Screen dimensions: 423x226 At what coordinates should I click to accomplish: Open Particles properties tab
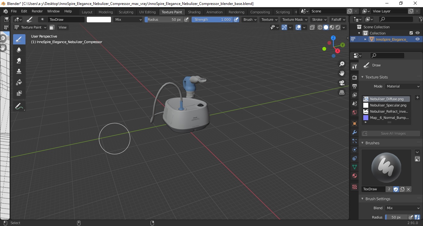[x=354, y=141]
